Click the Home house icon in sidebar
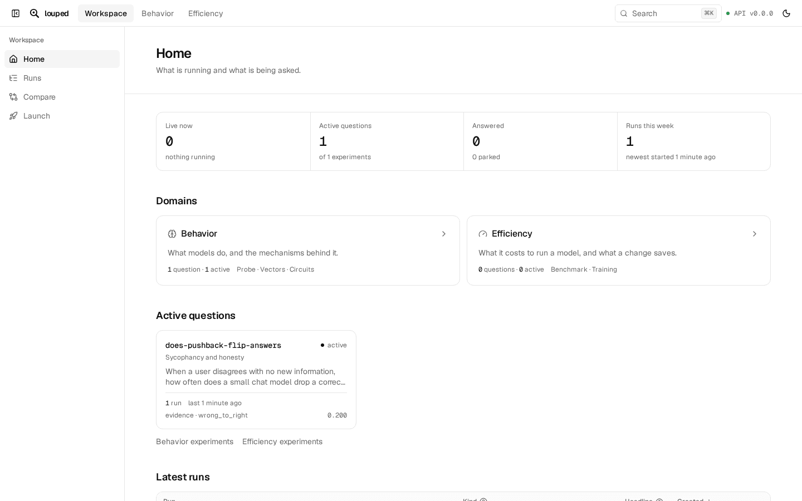 (13, 59)
